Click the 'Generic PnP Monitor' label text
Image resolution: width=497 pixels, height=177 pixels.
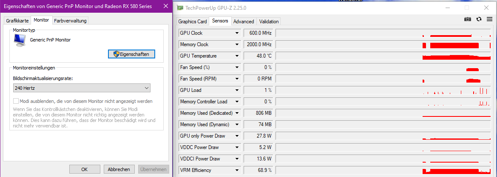(50, 40)
